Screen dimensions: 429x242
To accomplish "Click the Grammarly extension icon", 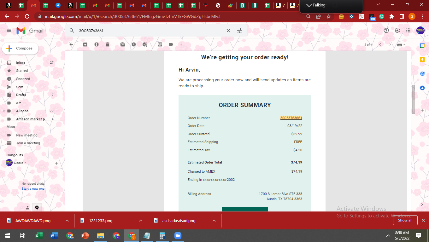I will pos(382,16).
